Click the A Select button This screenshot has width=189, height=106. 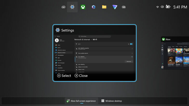(64, 76)
